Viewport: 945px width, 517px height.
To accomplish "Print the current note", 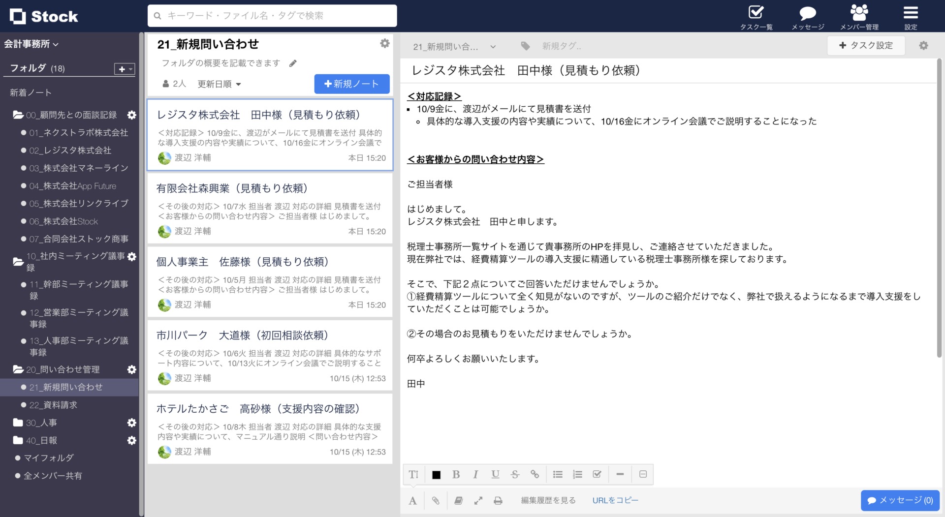I will (x=498, y=501).
